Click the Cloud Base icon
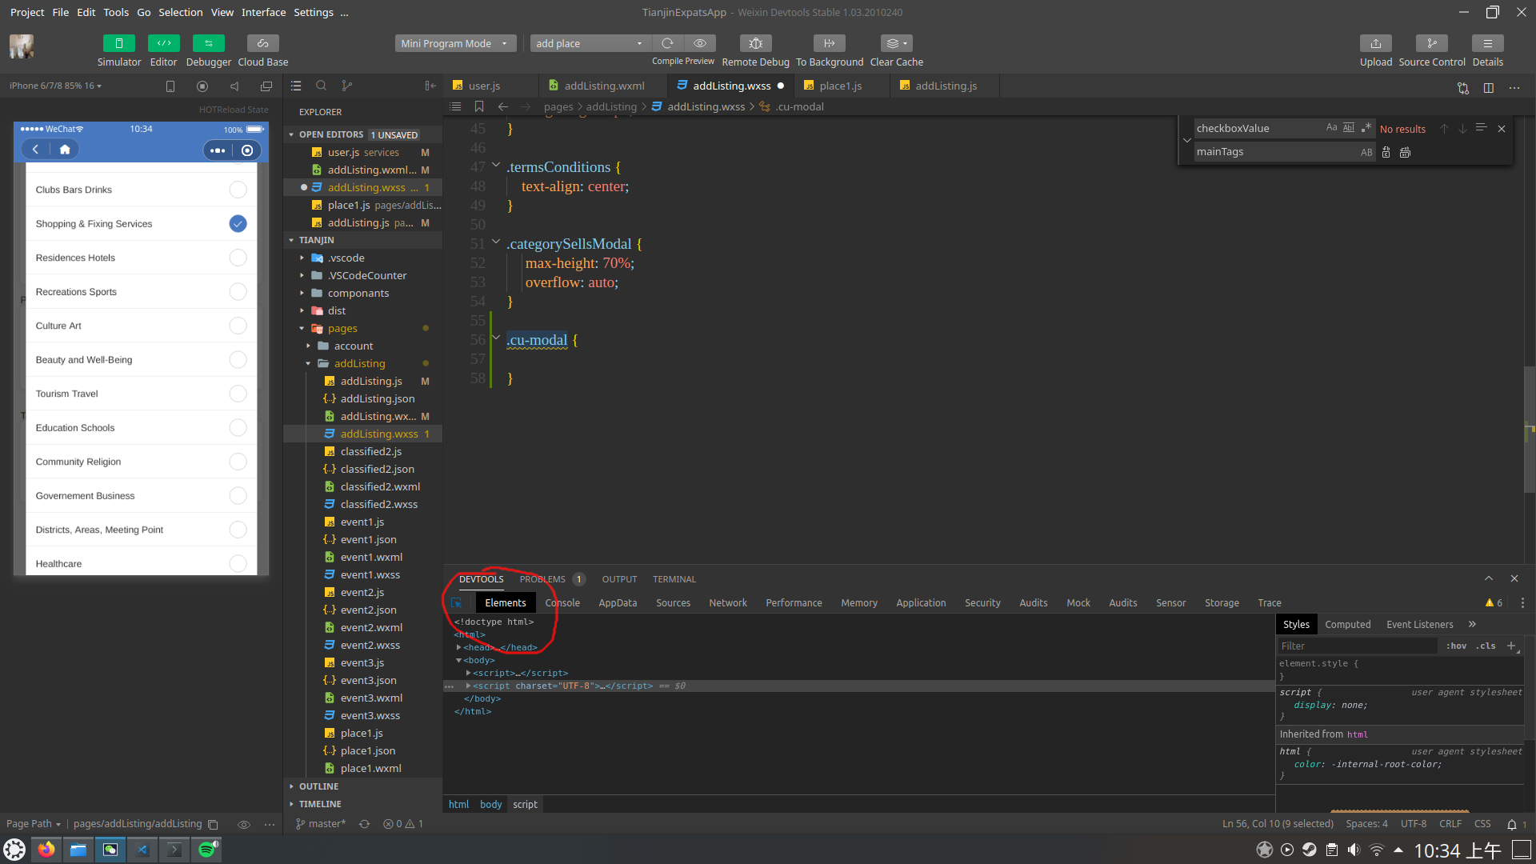The image size is (1536, 864). [262, 43]
